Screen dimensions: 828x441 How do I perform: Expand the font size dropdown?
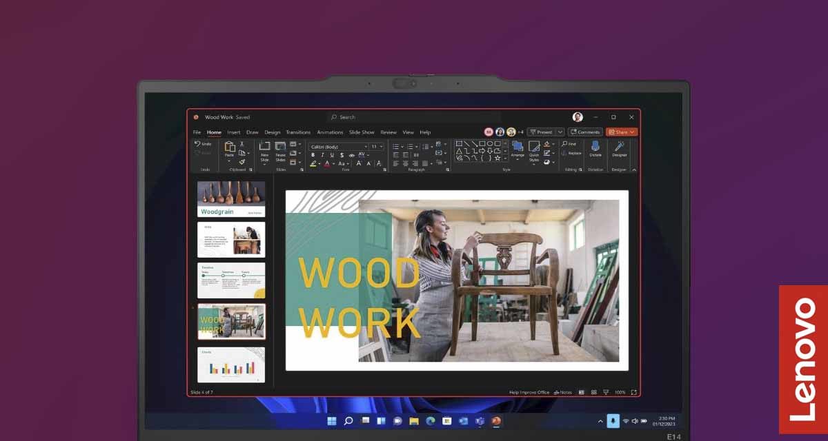(x=382, y=147)
